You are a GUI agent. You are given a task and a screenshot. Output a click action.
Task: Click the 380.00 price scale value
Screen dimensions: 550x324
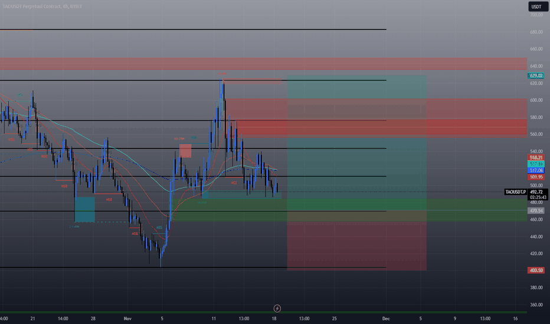pos(536,287)
